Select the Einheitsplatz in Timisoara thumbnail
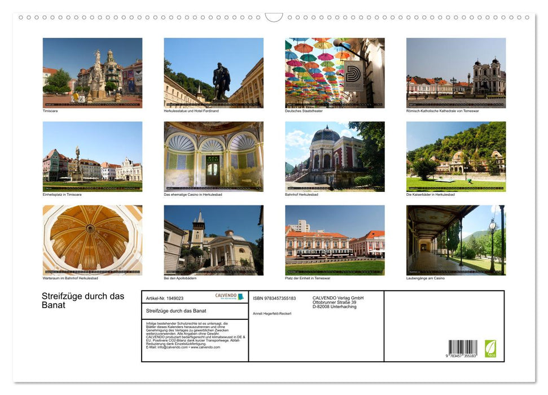 (x=92, y=156)
